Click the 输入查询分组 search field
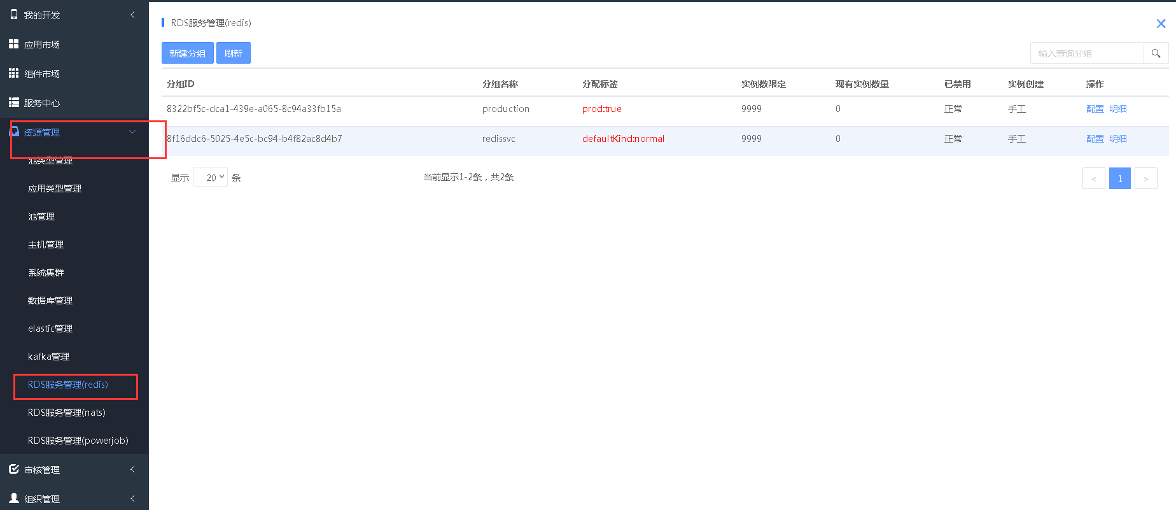1176x510 pixels. pos(1087,53)
